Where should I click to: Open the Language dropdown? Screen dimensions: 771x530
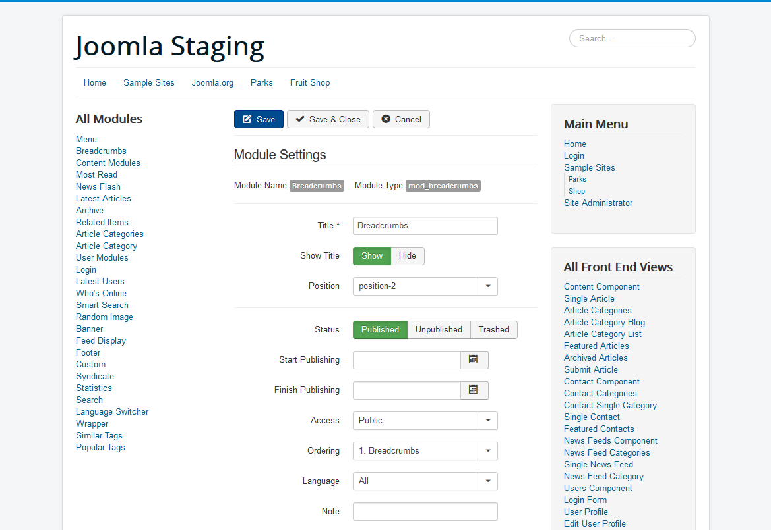[x=425, y=481]
